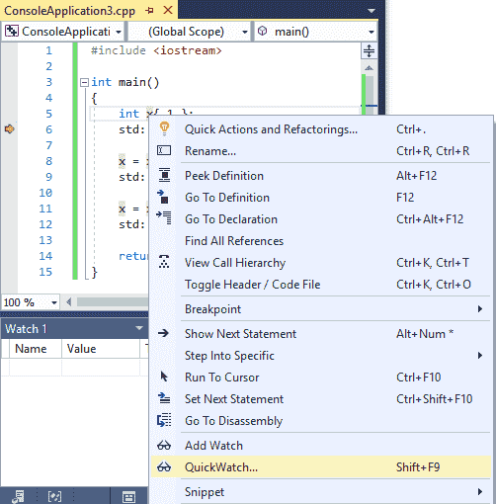Viewport: 496px width, 504px height.
Task: Click the empty Watch name cell
Action: (36, 368)
